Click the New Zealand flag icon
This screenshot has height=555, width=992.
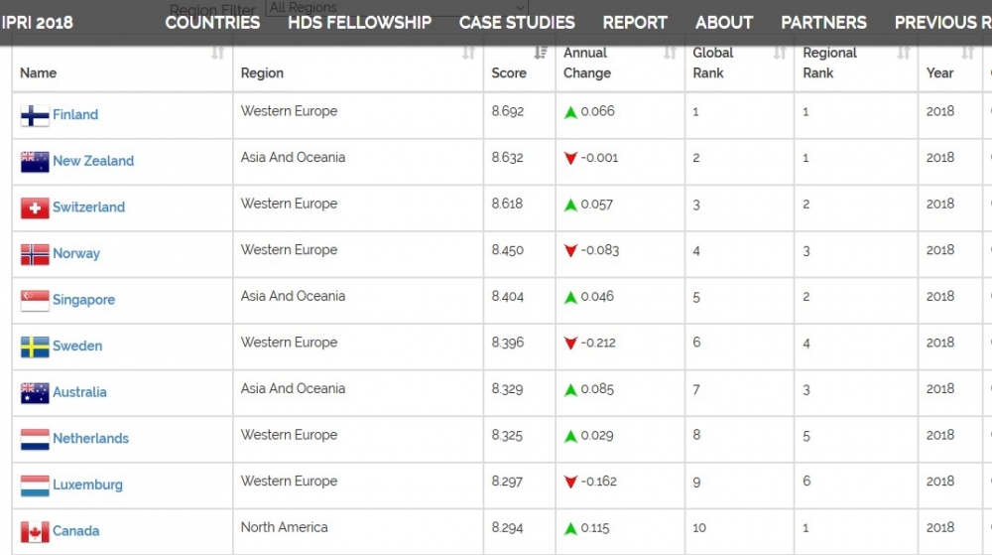click(x=35, y=162)
